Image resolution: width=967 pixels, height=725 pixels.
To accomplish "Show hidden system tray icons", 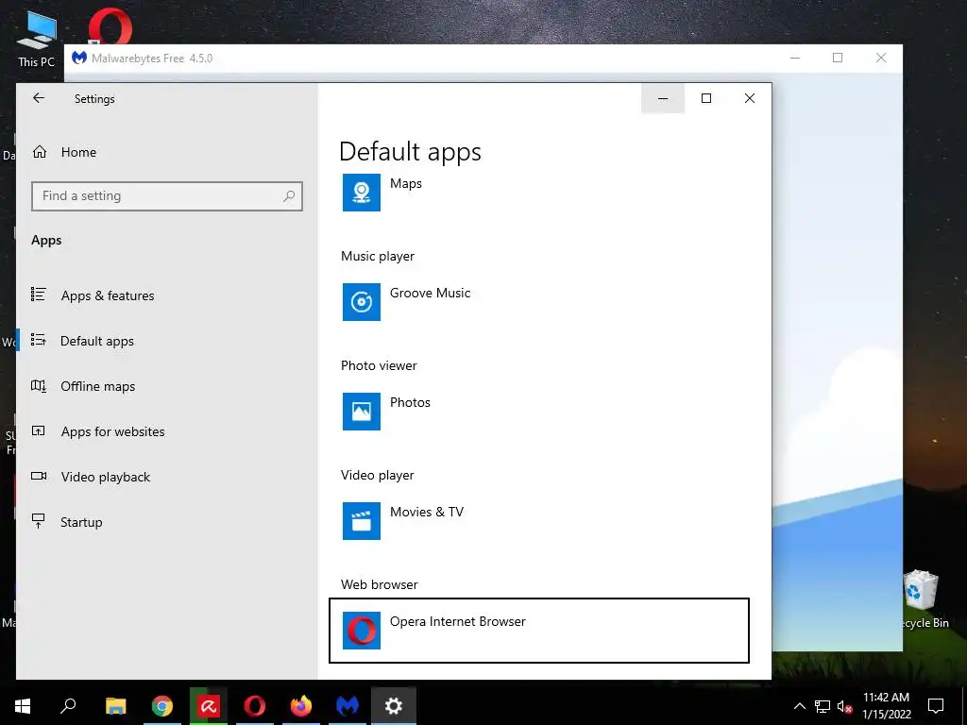I will tap(799, 706).
